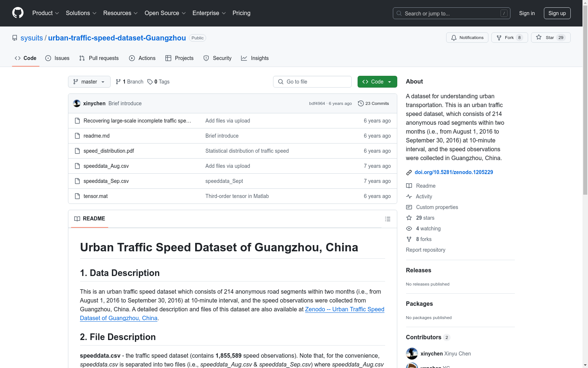Click the link icon beside DOI URL
The image size is (588, 368).
pyautogui.click(x=409, y=172)
